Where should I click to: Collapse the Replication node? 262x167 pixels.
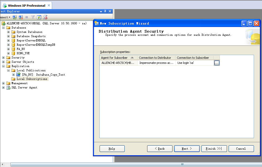click(3, 66)
